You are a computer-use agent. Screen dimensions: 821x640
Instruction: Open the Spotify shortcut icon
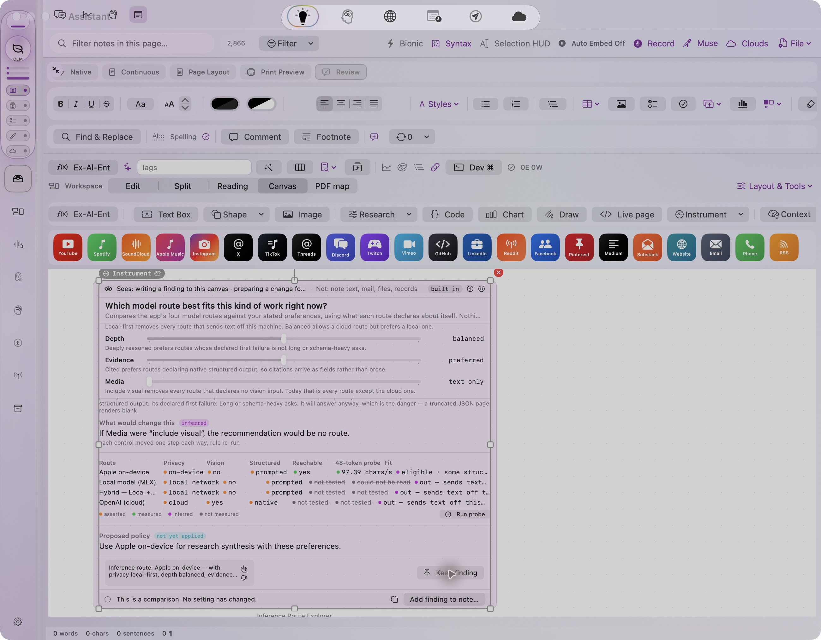coord(102,247)
